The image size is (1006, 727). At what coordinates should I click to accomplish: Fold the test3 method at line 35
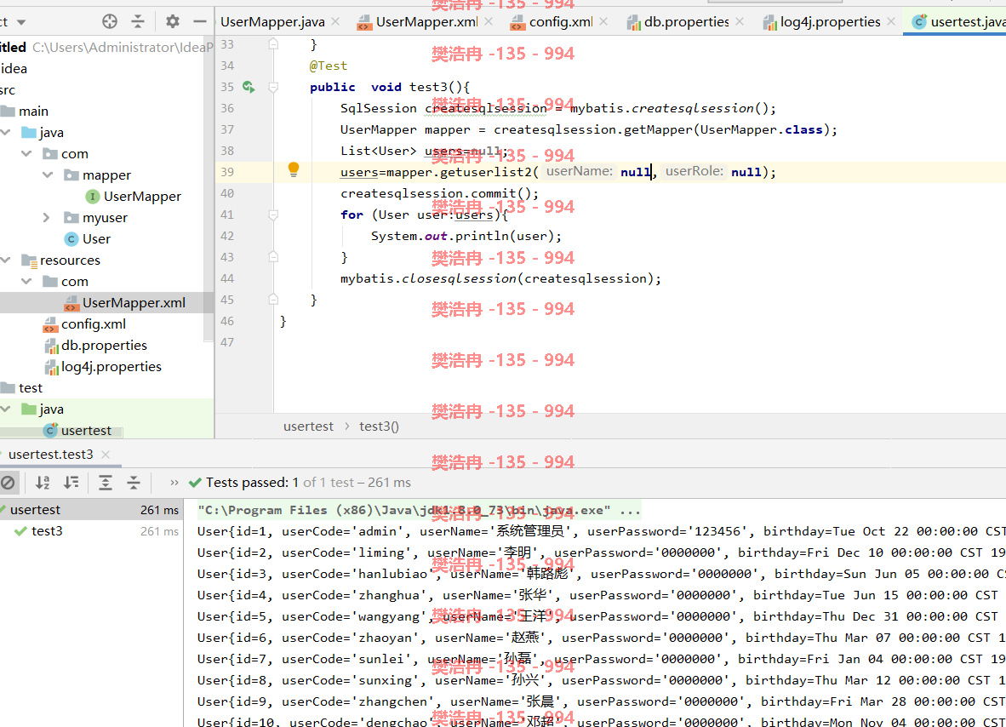(273, 88)
